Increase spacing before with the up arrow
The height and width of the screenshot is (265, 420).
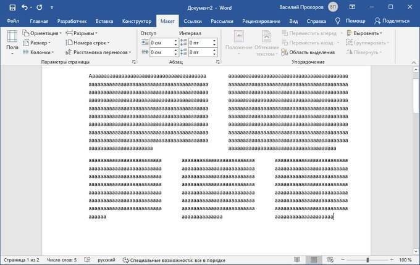pos(214,41)
